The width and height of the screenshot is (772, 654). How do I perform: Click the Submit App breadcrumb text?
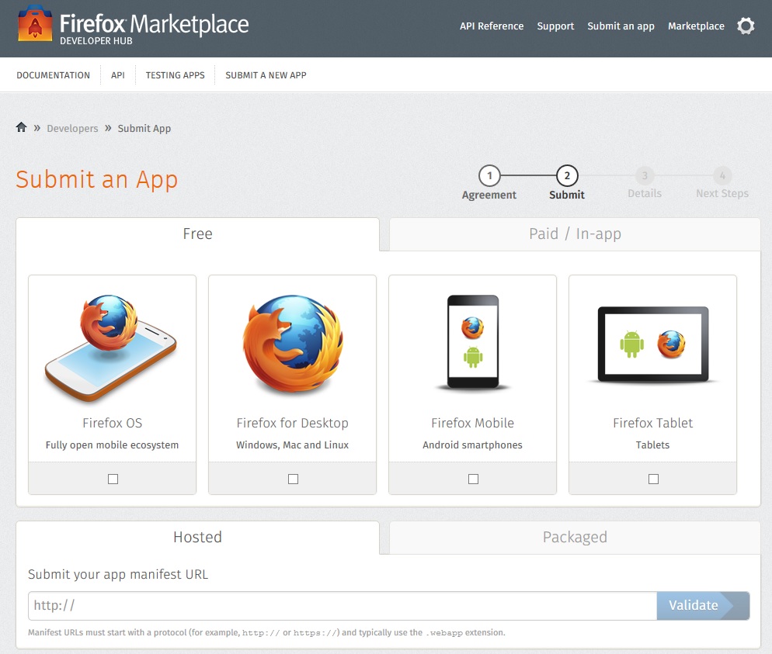point(144,128)
